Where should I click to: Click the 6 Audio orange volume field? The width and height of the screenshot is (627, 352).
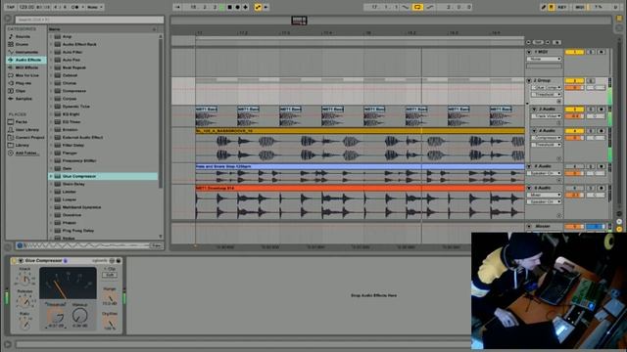[x=574, y=195]
